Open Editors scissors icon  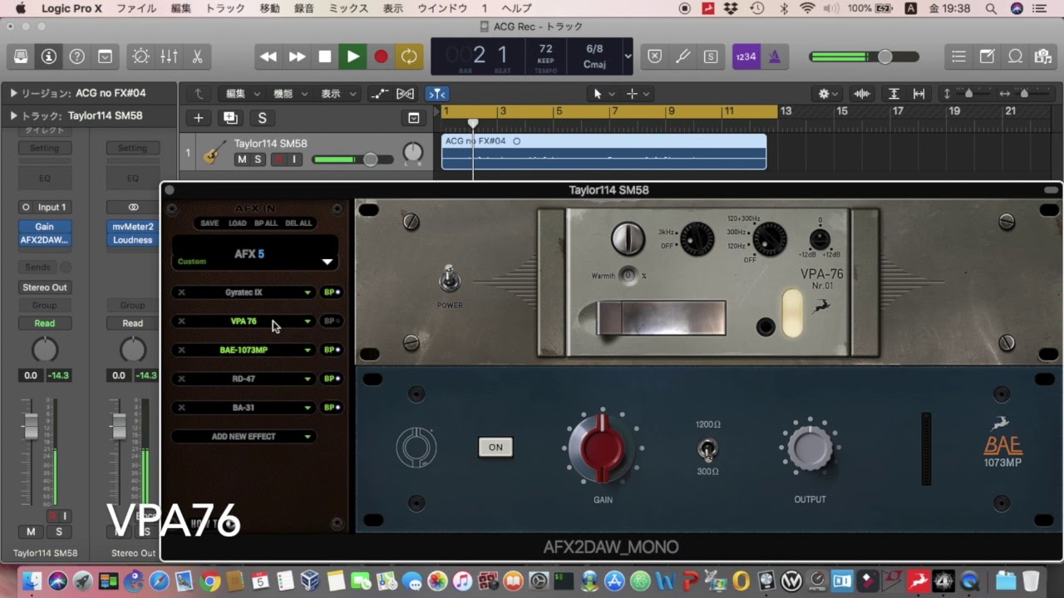click(197, 56)
